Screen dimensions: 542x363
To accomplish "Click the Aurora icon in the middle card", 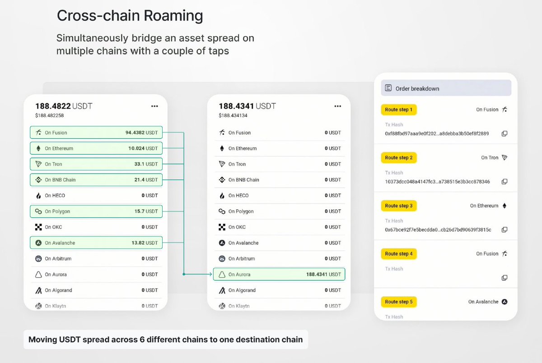I will point(222,274).
